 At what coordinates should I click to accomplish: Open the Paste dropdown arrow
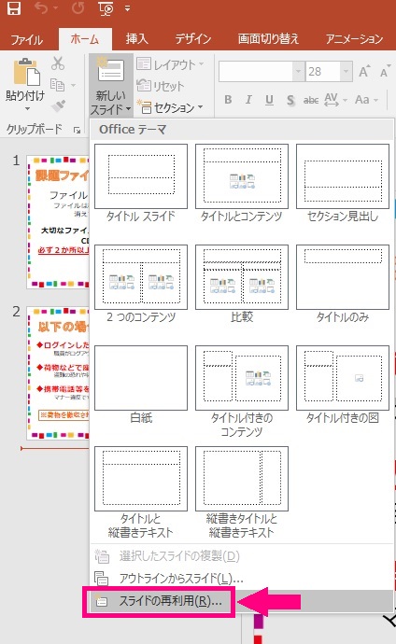pyautogui.click(x=27, y=109)
